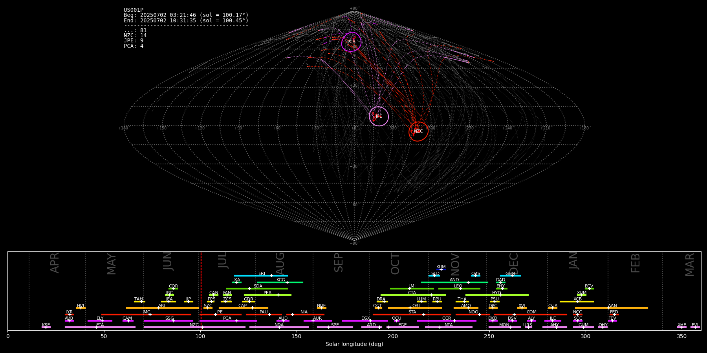Image resolution: width=707 pixels, height=353 pixels.
Task: Click the red dashed current solar longitude line
Action: (201, 291)
